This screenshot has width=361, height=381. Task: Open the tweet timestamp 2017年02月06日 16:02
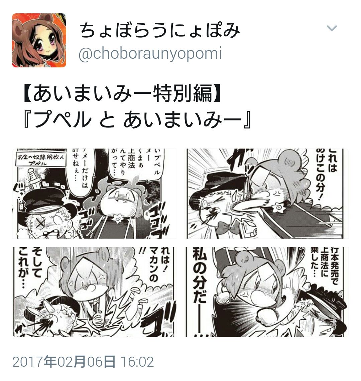(83, 362)
